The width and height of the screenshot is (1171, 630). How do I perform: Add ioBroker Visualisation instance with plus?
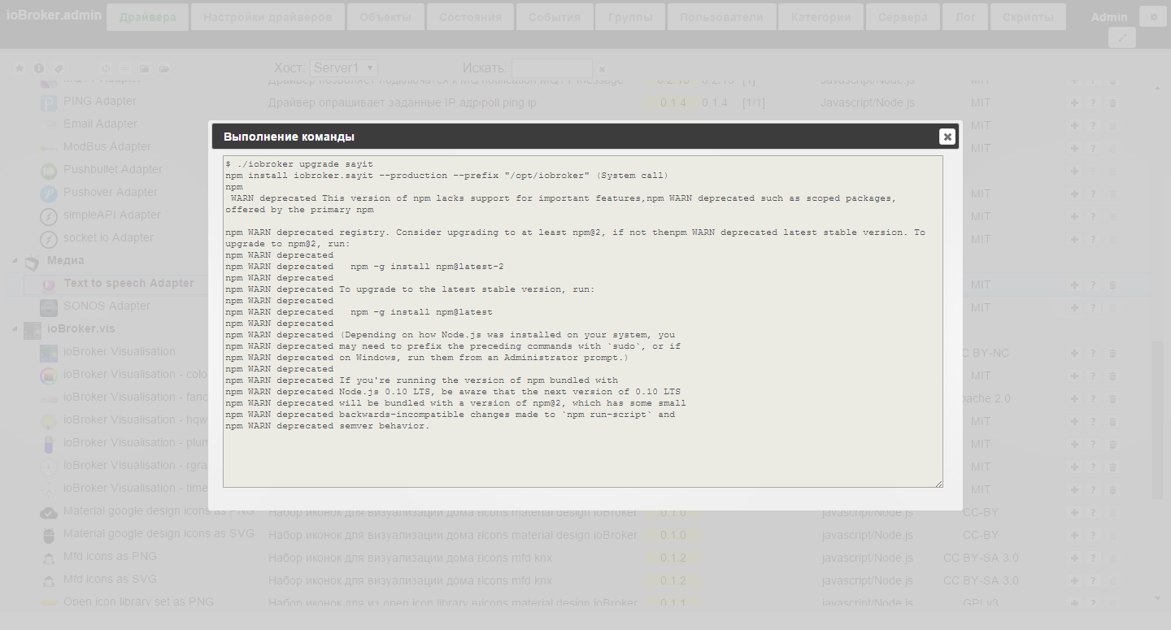tap(1074, 354)
